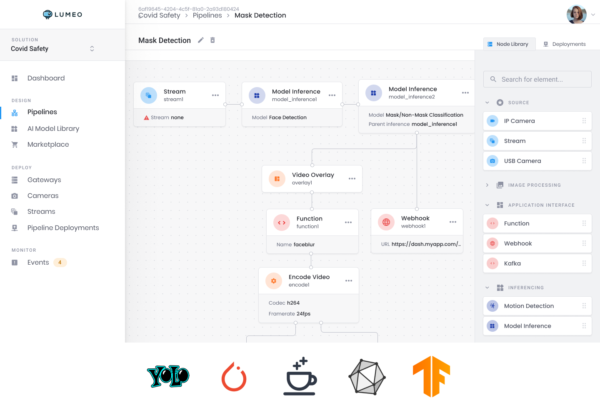Click the Caffe coffee cup logo

(x=300, y=376)
